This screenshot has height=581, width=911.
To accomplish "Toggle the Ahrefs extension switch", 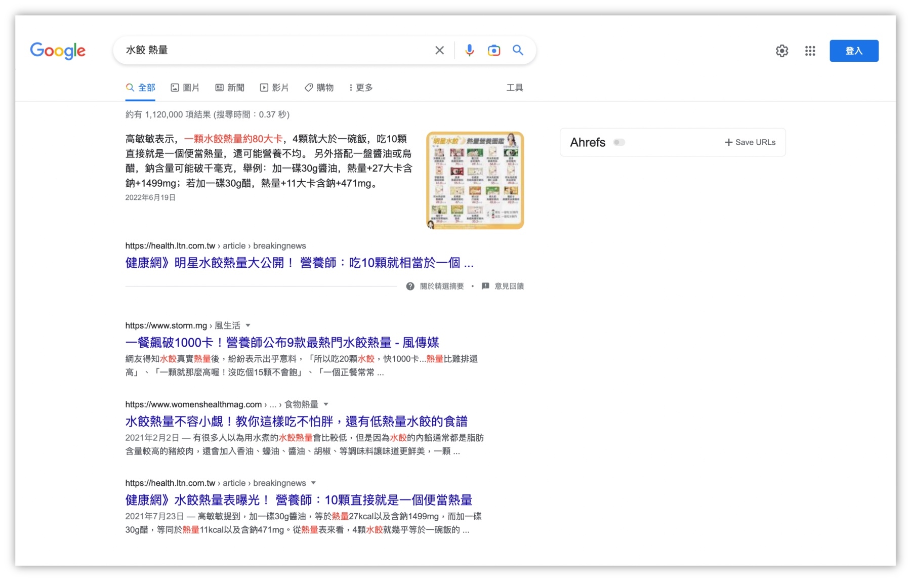I will [618, 142].
